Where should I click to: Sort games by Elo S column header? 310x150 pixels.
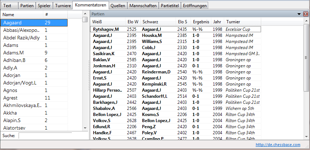pyautogui.click(x=183, y=22)
